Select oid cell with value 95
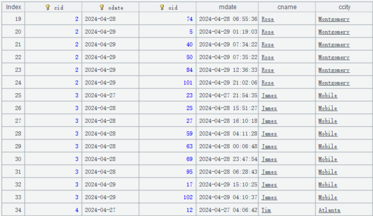The height and width of the screenshot is (216, 373). (x=168, y=172)
